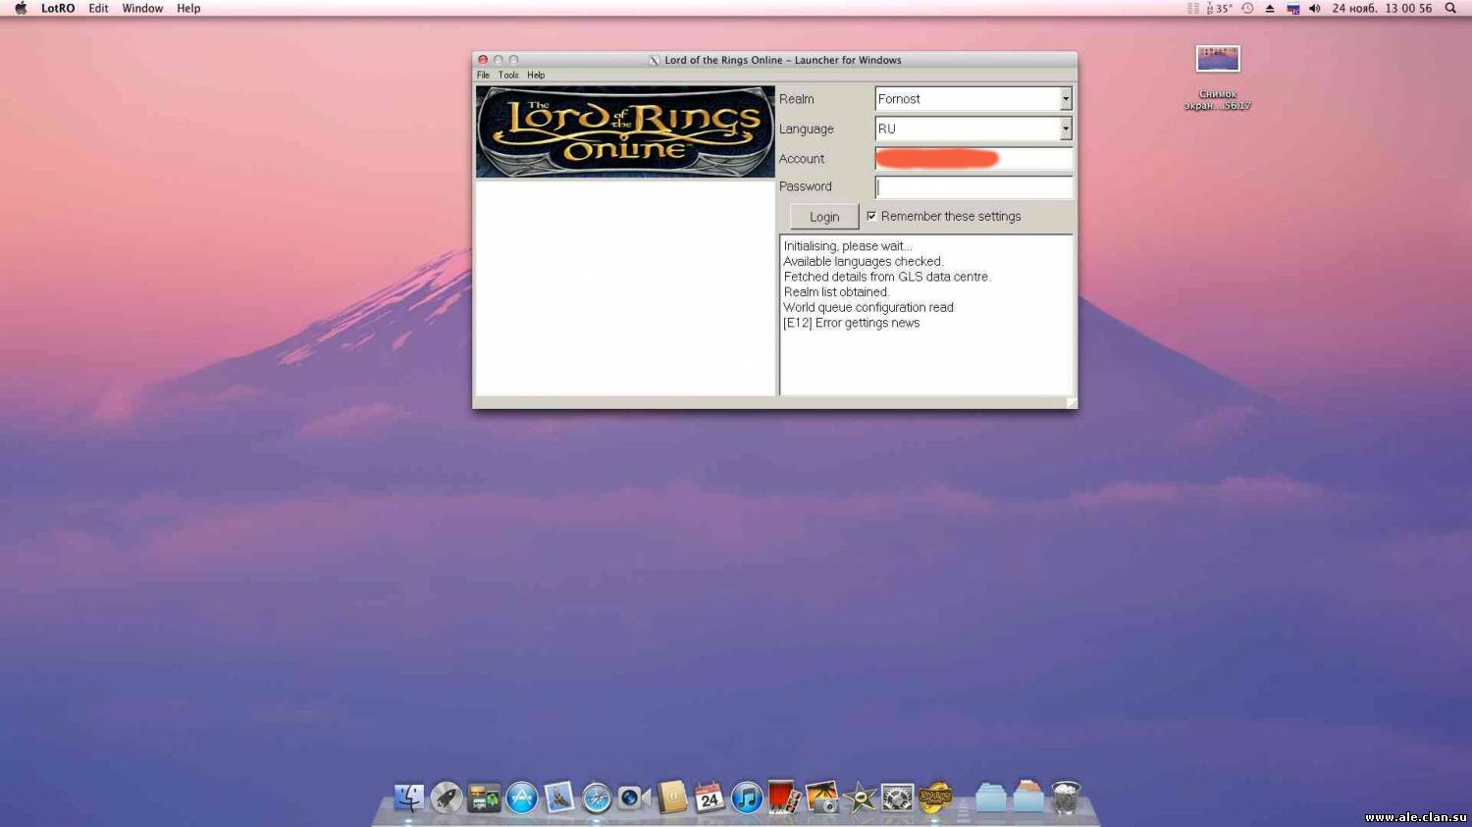Screen dimensions: 1472x827
Task: Open Launchpad rocket icon in Dock
Action: point(446,798)
